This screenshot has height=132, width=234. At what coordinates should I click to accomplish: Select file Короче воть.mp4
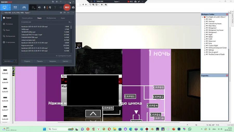pyautogui.click(x=45, y=45)
